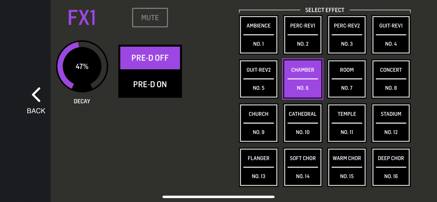The image size is (437, 202).
Task: Select the Soft Chor effect
Action: [x=303, y=167]
